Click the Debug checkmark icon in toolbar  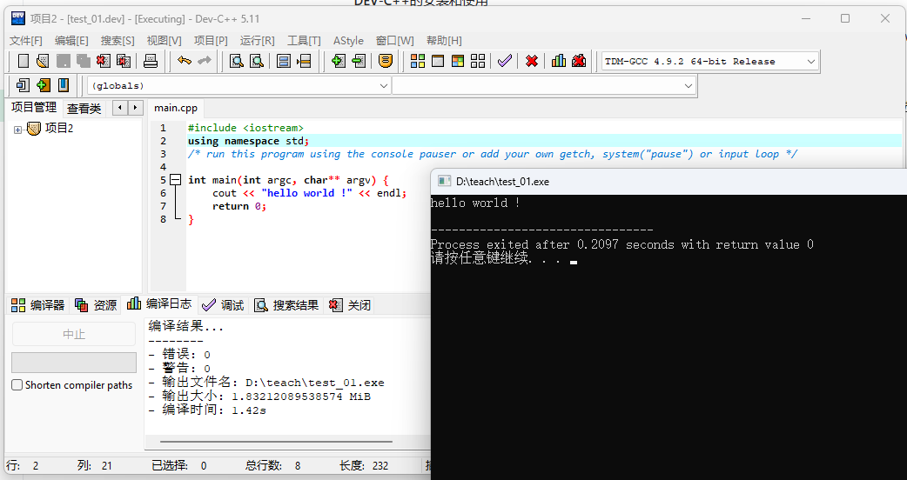pos(504,61)
